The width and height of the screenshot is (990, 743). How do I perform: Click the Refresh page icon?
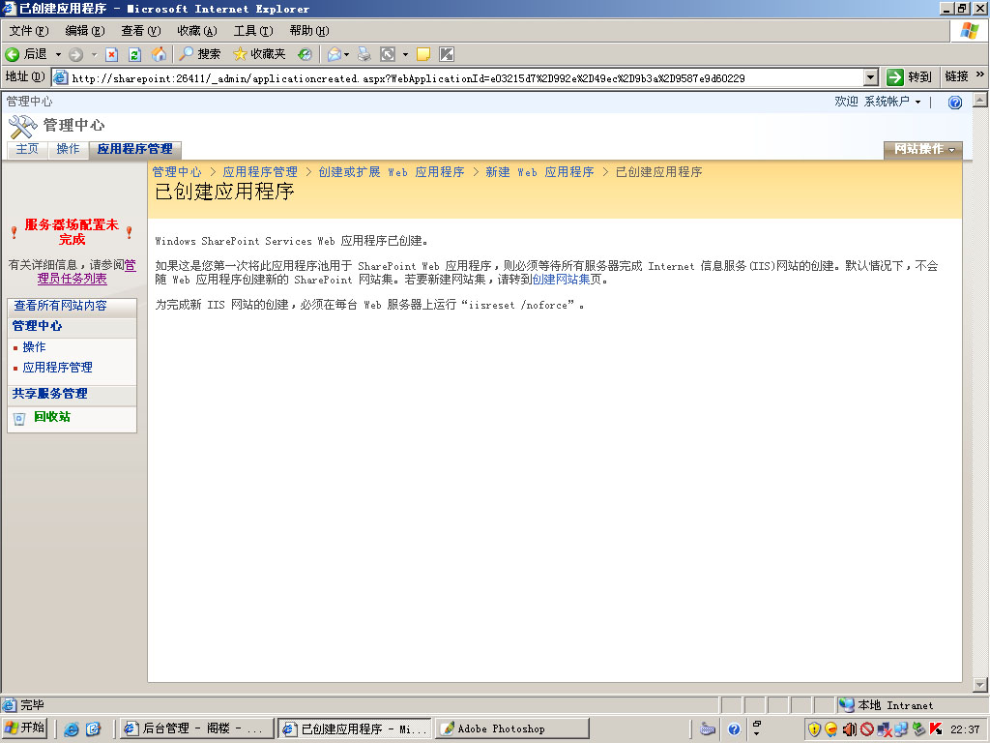pos(134,54)
